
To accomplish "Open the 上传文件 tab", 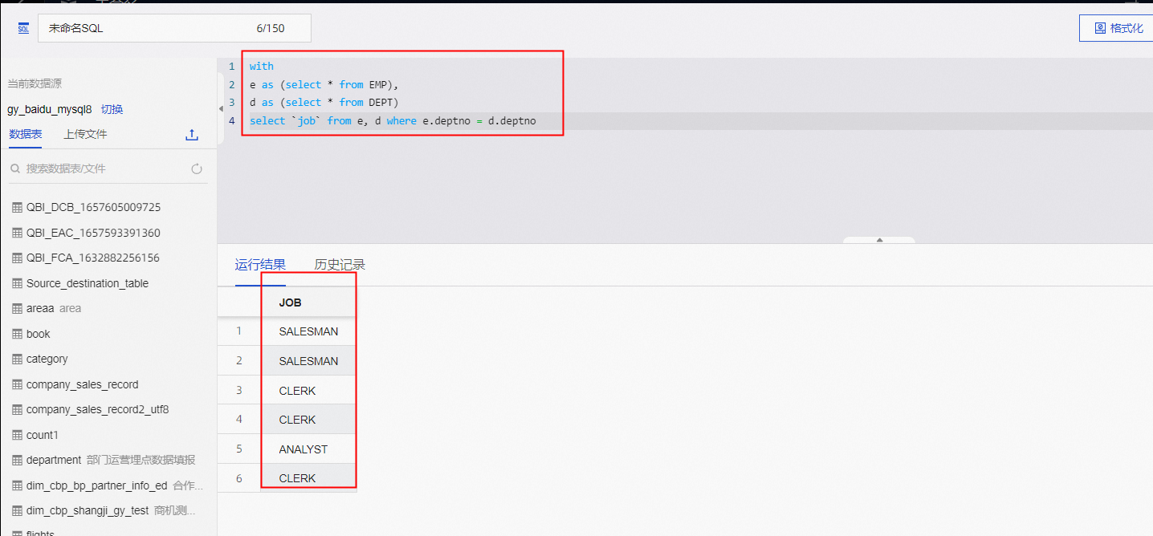I will tap(85, 134).
